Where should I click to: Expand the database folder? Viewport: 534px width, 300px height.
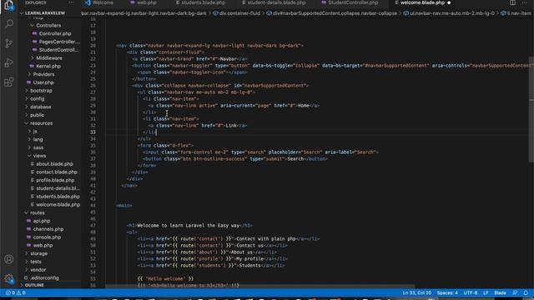coord(41,107)
